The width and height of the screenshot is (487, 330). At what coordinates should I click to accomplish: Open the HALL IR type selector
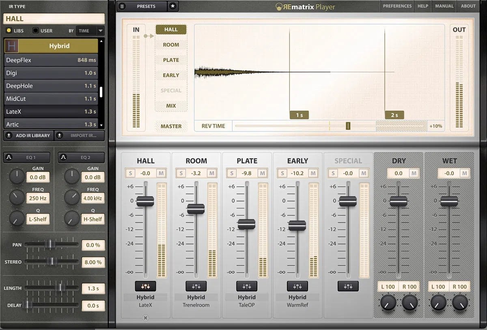54,19
